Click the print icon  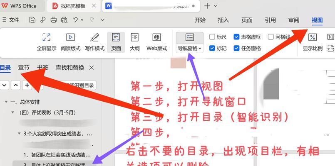tap(54, 20)
